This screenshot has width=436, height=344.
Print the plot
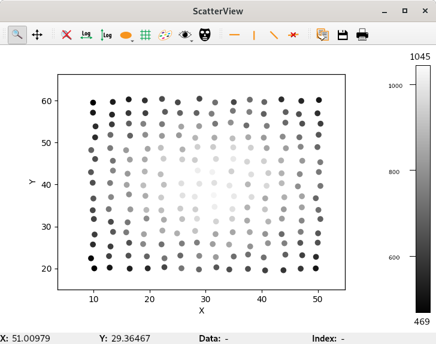tap(362, 35)
